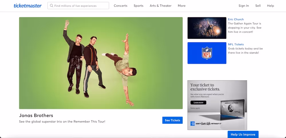Open the More menu
This screenshot has width=286, height=138.
(x=182, y=6)
